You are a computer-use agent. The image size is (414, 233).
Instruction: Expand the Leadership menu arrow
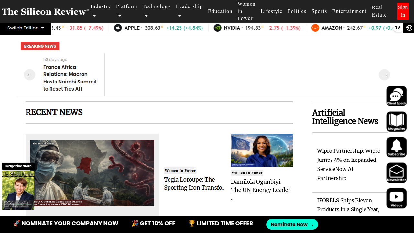[x=180, y=16]
